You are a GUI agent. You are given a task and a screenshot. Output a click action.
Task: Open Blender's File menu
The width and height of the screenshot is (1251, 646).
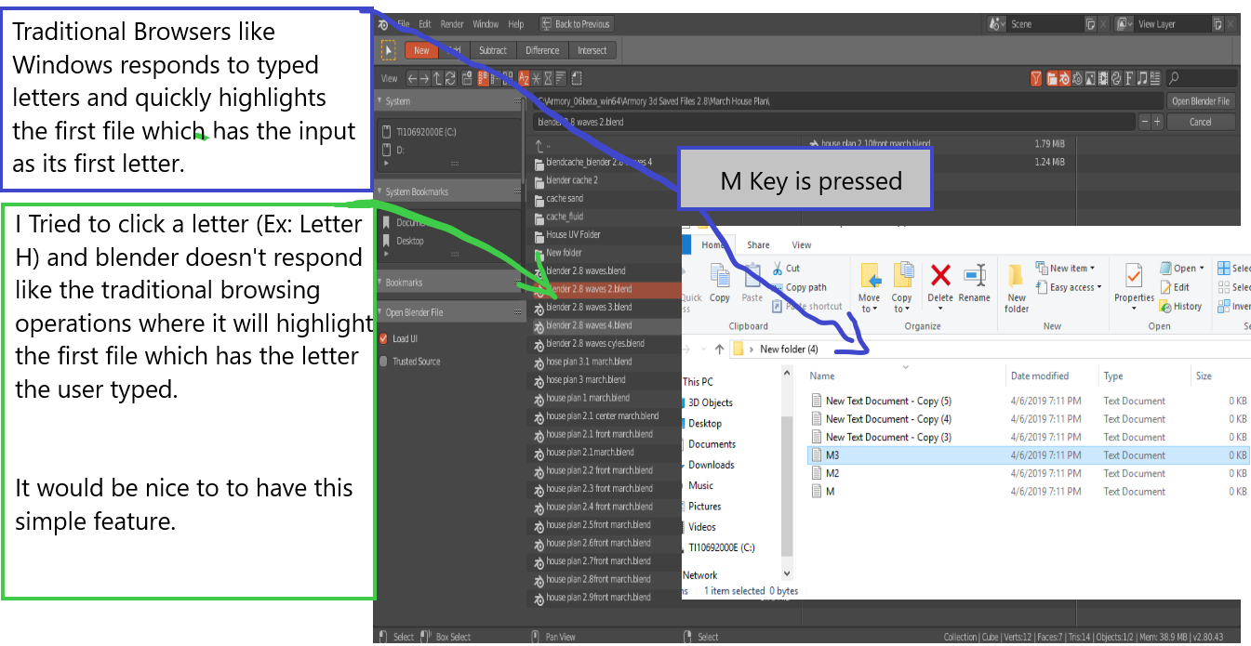[x=404, y=24]
